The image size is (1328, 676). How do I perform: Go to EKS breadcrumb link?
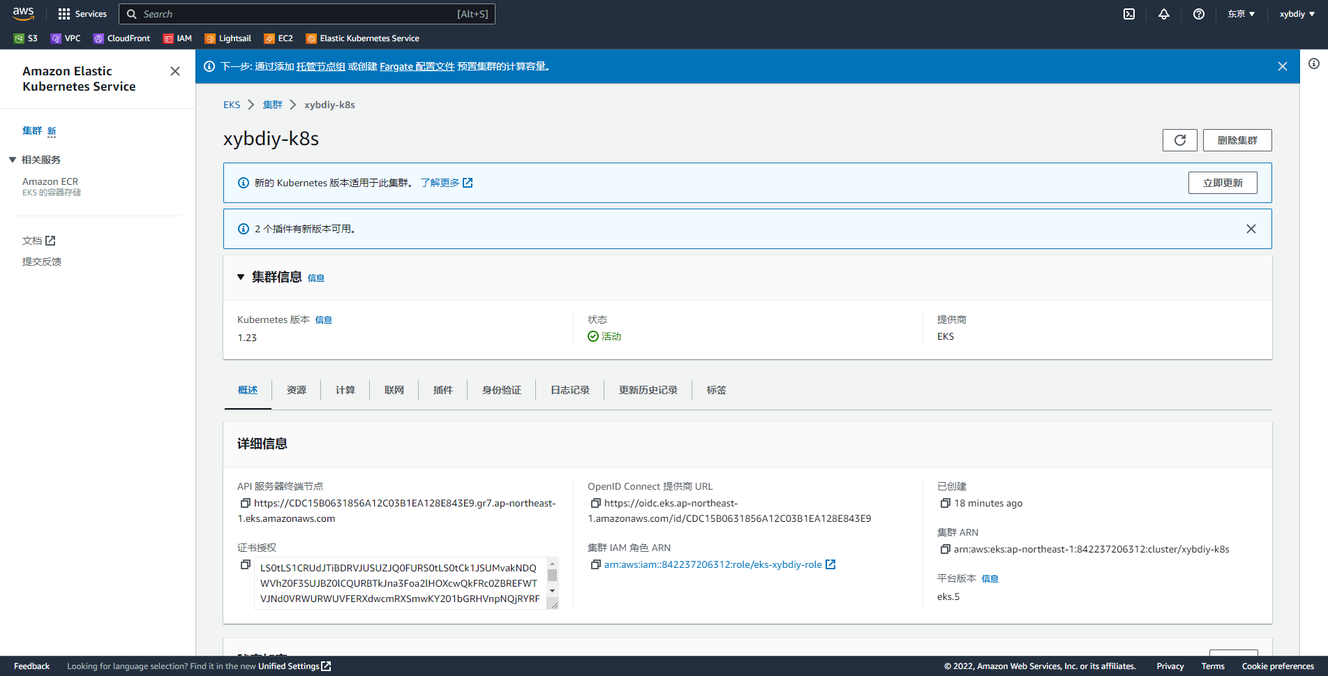(x=232, y=105)
